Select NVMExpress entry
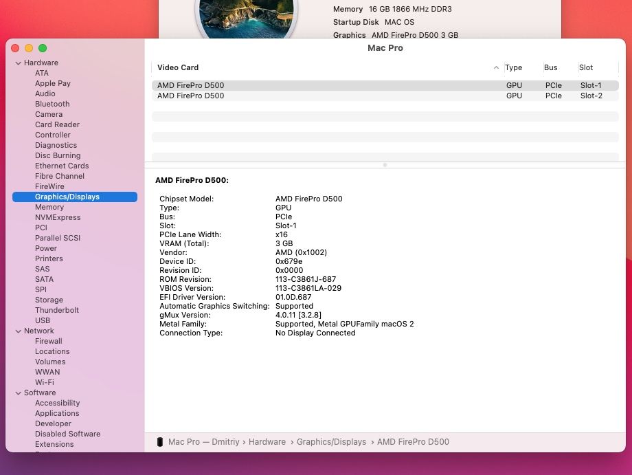 coord(58,217)
